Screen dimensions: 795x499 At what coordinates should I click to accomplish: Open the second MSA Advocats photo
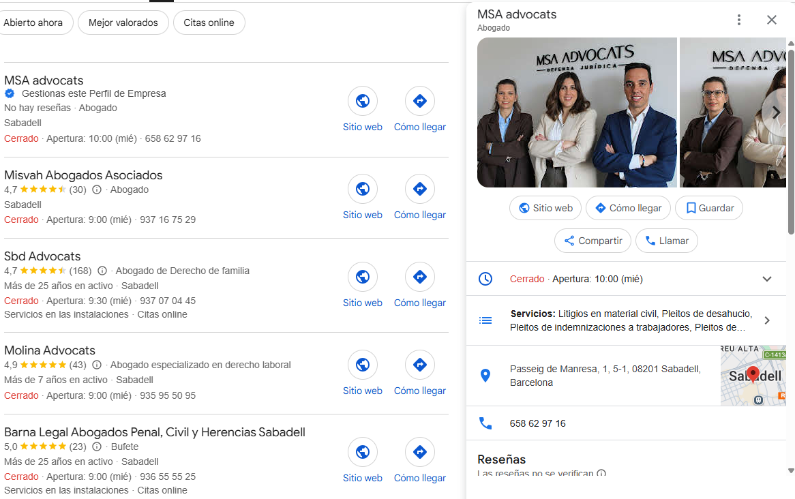point(733,112)
